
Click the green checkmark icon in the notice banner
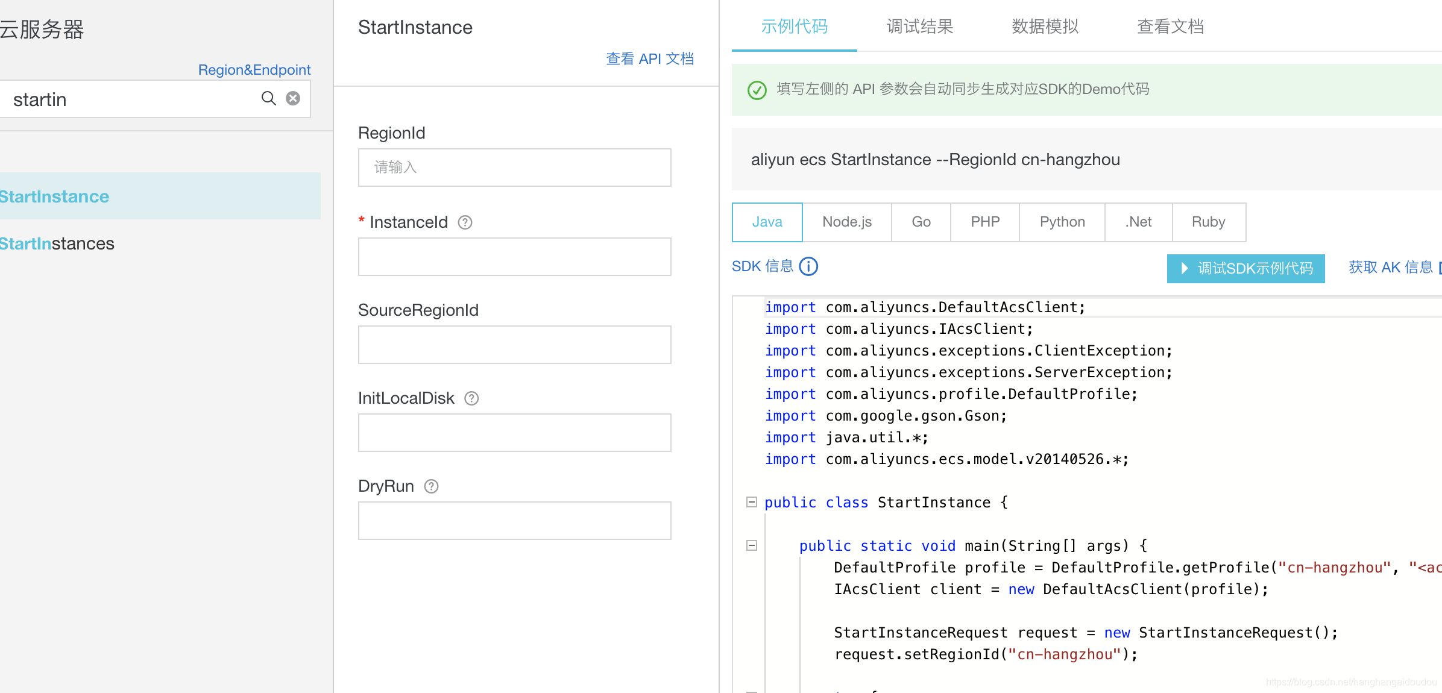(757, 90)
